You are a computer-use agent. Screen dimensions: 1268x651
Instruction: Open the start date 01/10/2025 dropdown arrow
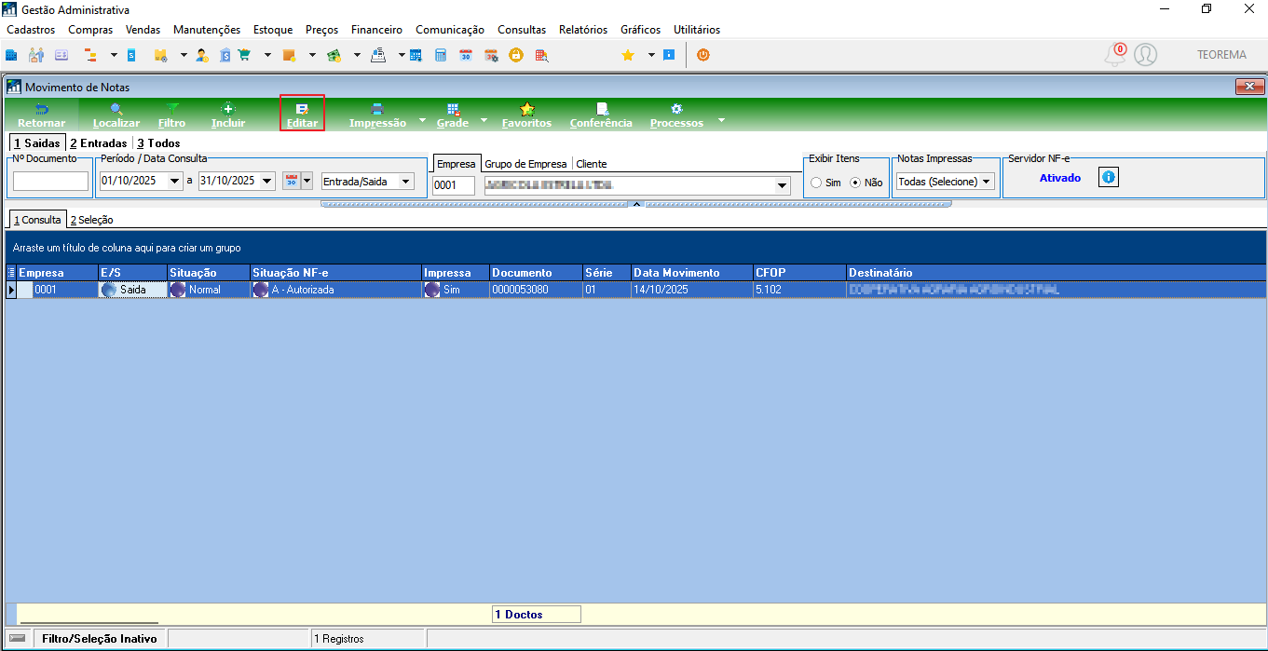tap(175, 182)
